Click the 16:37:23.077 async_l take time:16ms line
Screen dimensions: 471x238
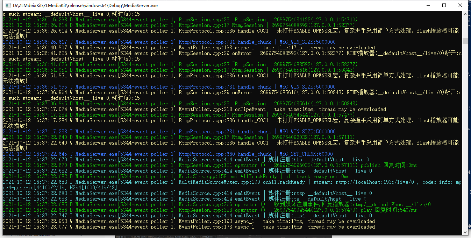189,227
